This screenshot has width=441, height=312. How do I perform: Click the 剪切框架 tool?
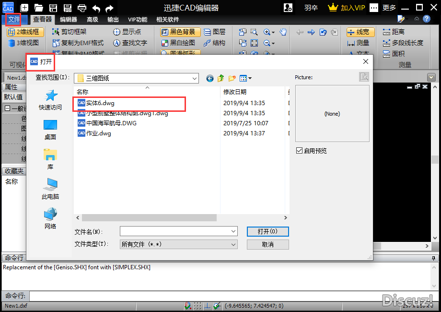(70, 32)
